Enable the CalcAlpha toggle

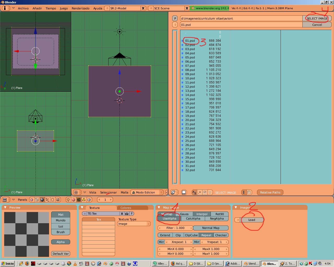point(193,219)
